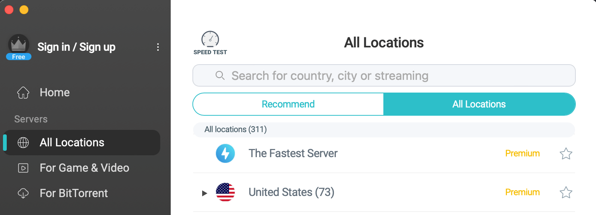
Task: Switch to the Recommend tab
Action: coord(288,104)
